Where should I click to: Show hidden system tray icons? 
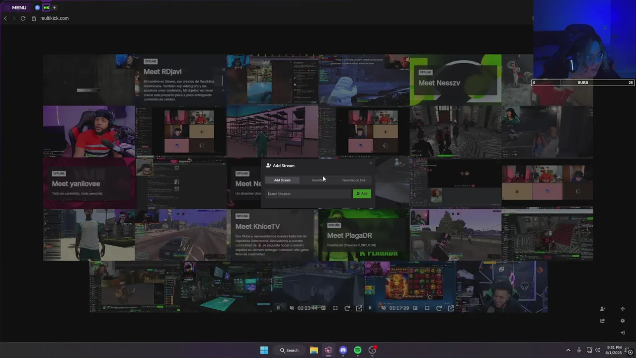coord(568,350)
